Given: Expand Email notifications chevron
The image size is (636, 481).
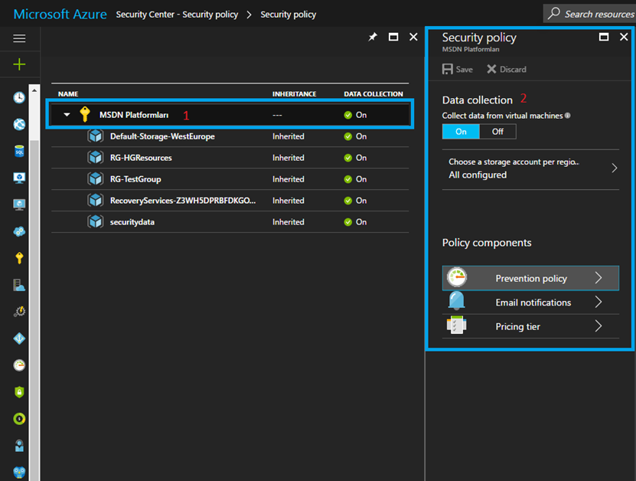Looking at the screenshot, I should point(598,302).
